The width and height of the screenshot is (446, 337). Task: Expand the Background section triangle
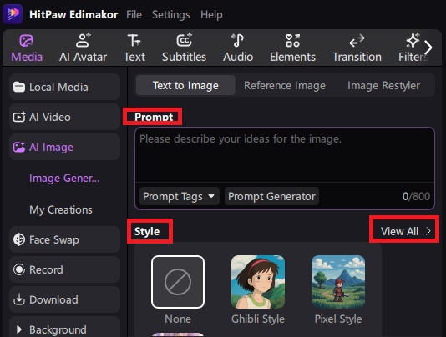tap(19, 329)
